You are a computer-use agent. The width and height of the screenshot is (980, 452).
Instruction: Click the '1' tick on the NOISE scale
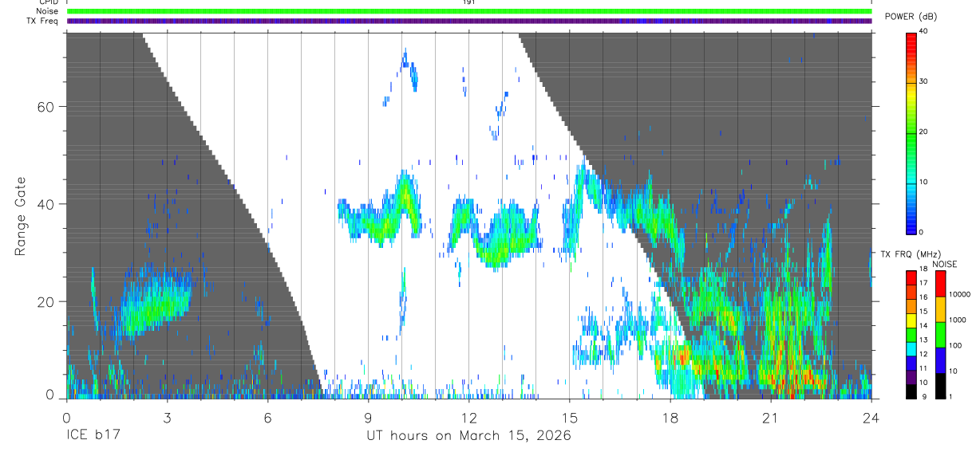[x=952, y=396]
